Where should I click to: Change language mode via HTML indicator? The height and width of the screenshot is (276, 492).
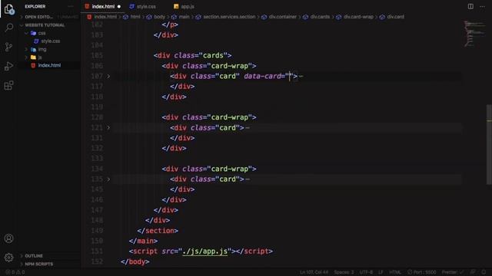395,272
